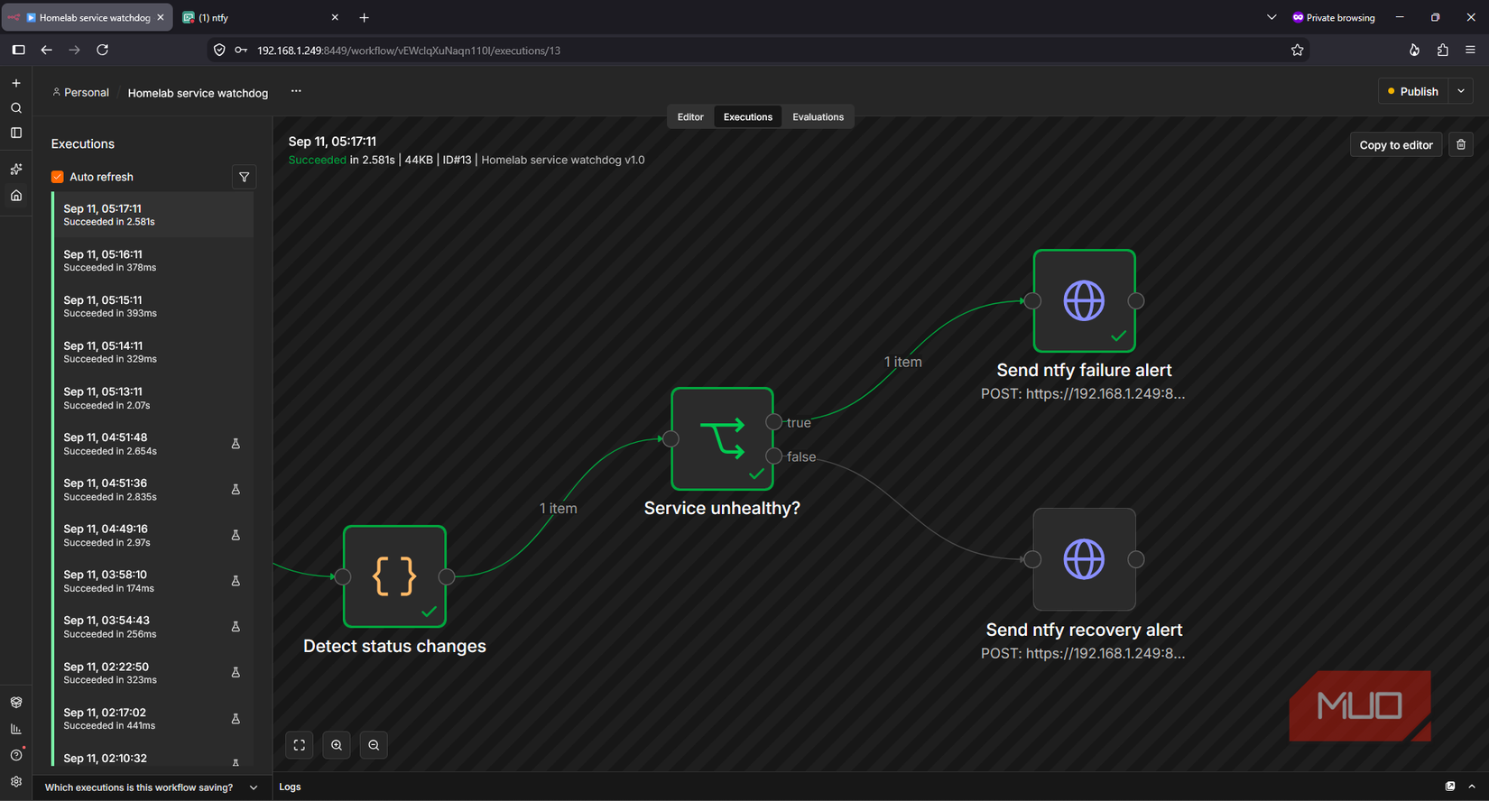This screenshot has height=801, width=1489.
Task: Click the executions filter funnel icon
Action: 244,177
